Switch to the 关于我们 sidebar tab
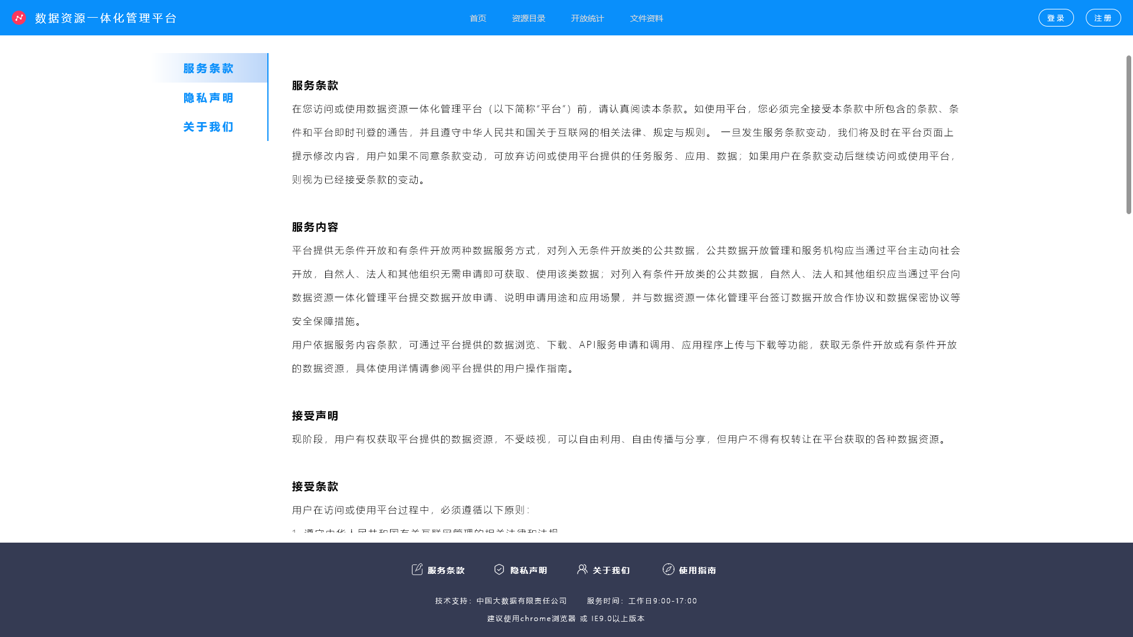Viewport: 1133px width, 637px height. [209, 127]
